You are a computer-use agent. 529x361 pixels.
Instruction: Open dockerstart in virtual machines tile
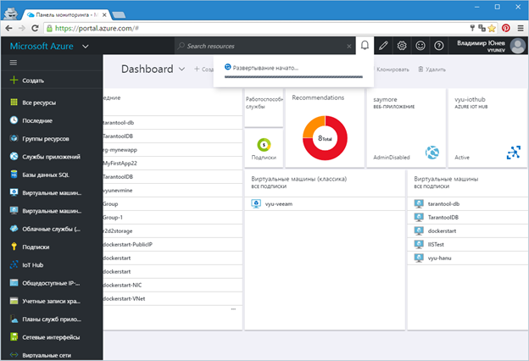coord(468,230)
